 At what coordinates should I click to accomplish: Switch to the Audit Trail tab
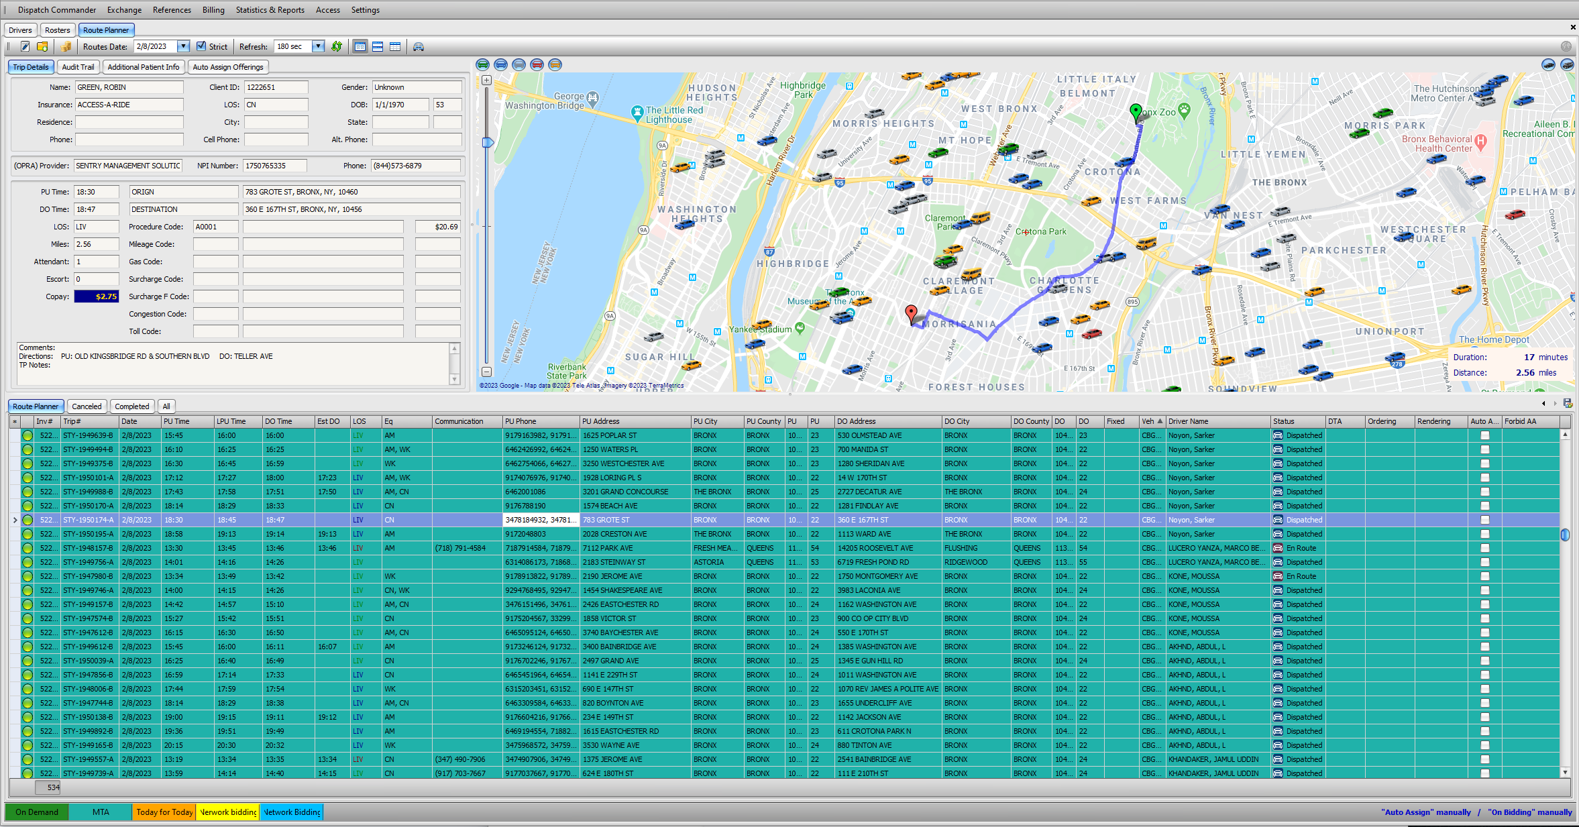pos(78,67)
